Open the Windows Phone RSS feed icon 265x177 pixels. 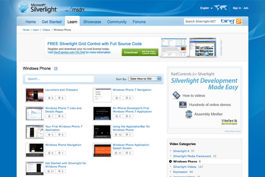pos(56,69)
